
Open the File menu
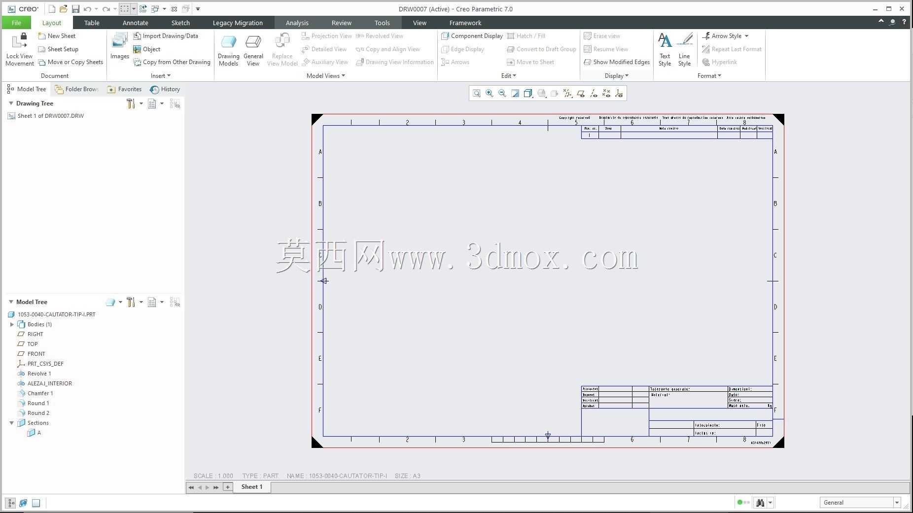pyautogui.click(x=16, y=23)
